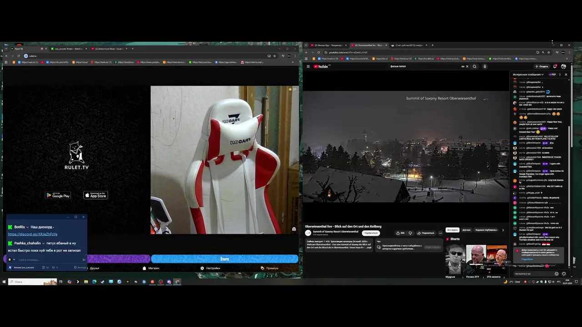Select the 'Для вас' filter chip
This screenshot has height=327, width=582.
(467, 230)
